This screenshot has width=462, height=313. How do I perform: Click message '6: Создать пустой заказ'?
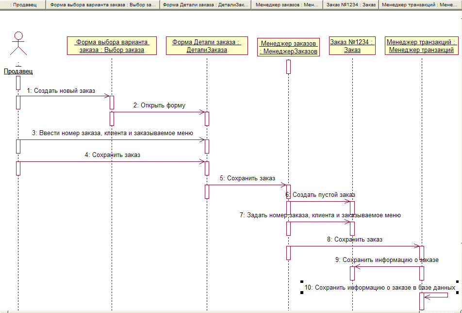click(320, 195)
